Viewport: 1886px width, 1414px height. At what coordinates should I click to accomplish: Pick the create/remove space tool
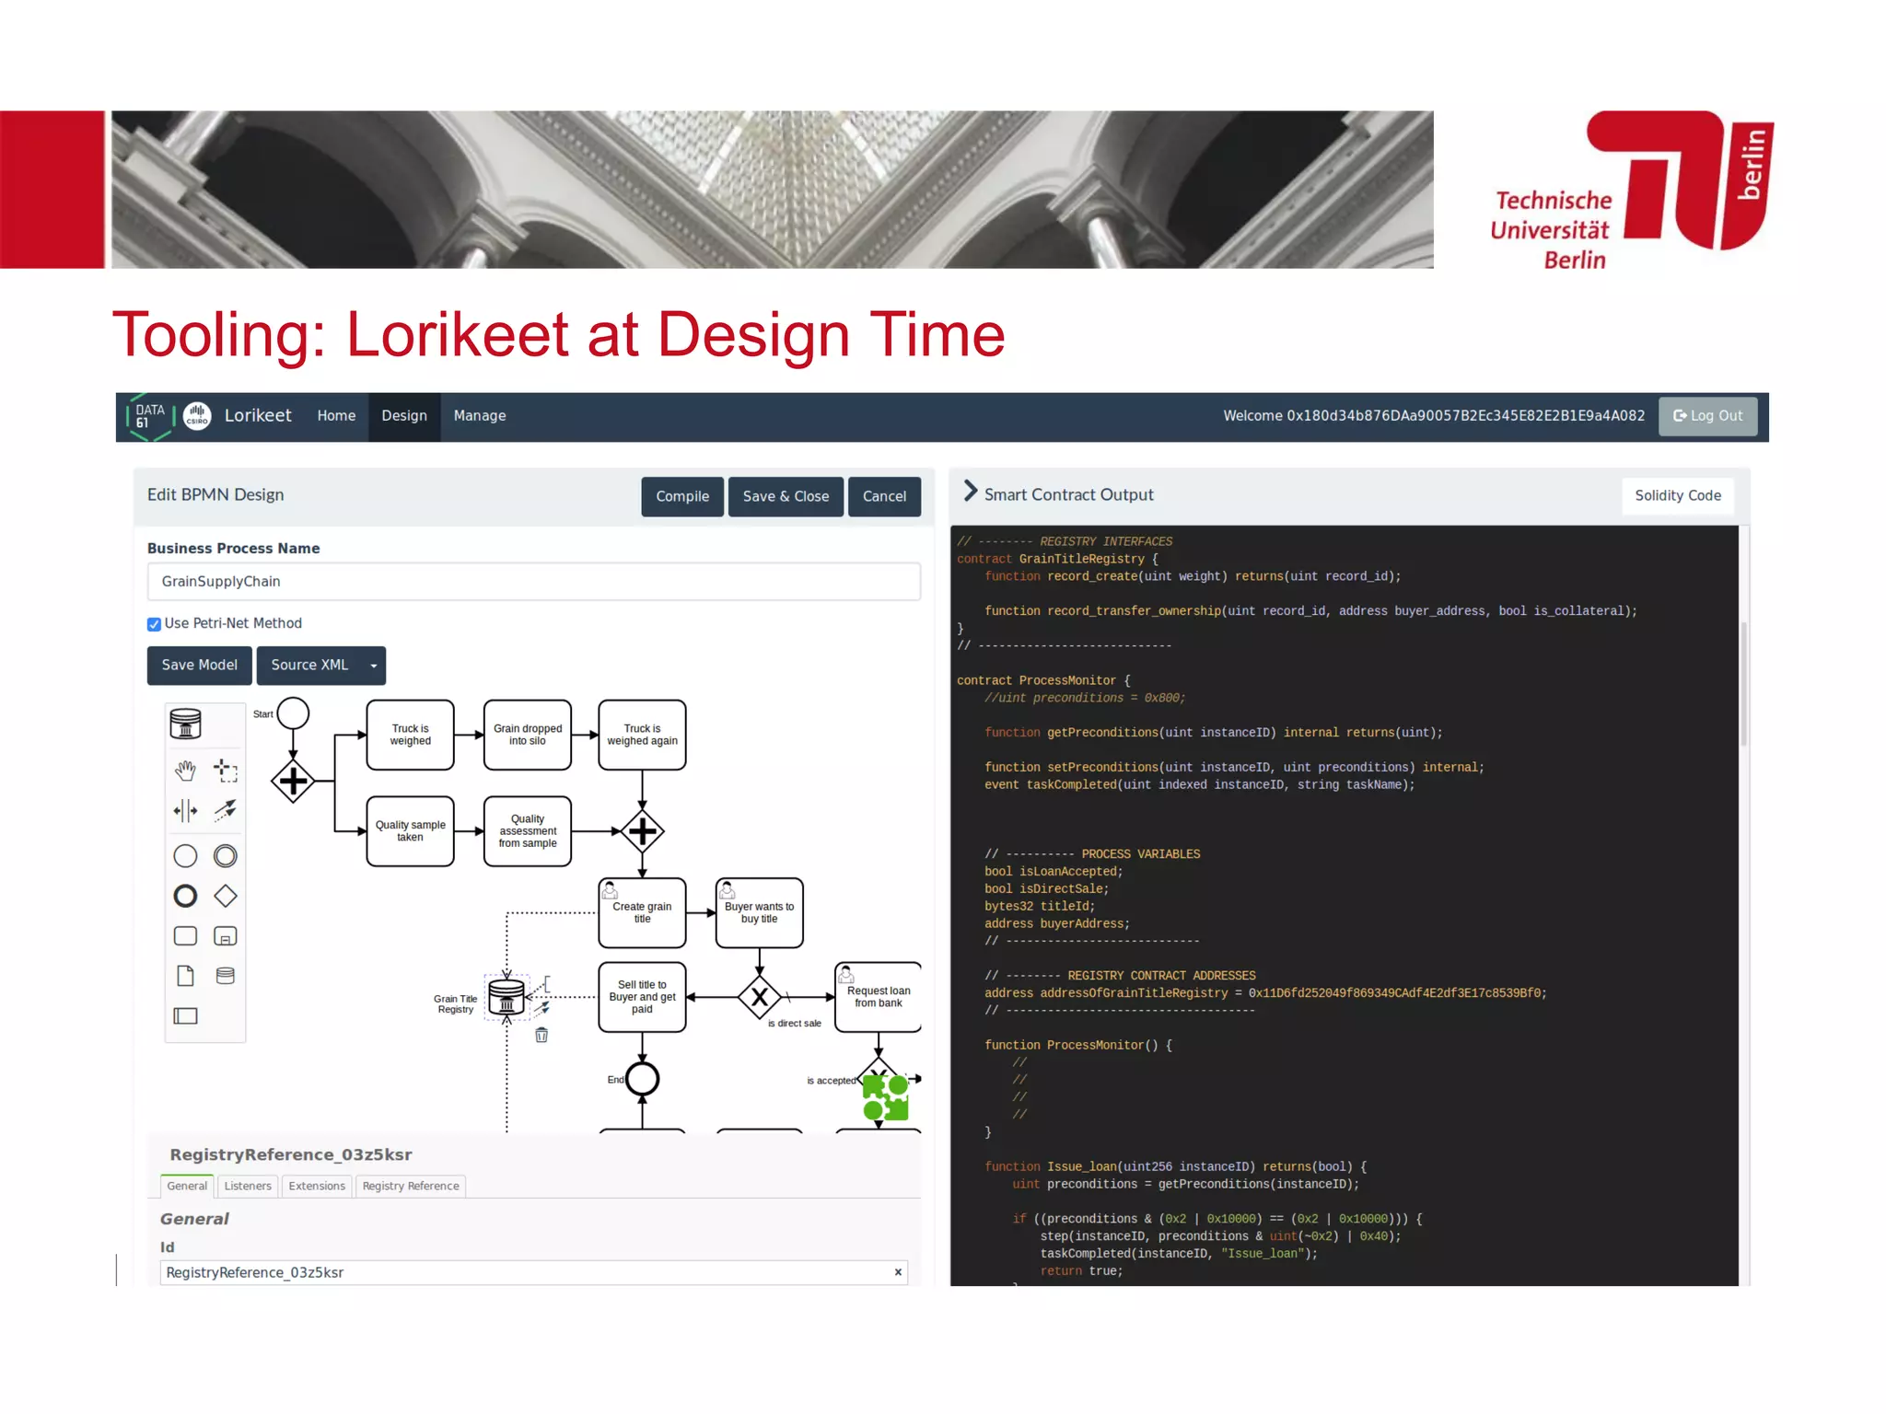click(185, 810)
